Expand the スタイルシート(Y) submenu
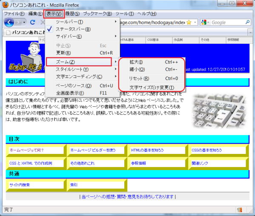This screenshot has width=255, height=216. [83, 69]
